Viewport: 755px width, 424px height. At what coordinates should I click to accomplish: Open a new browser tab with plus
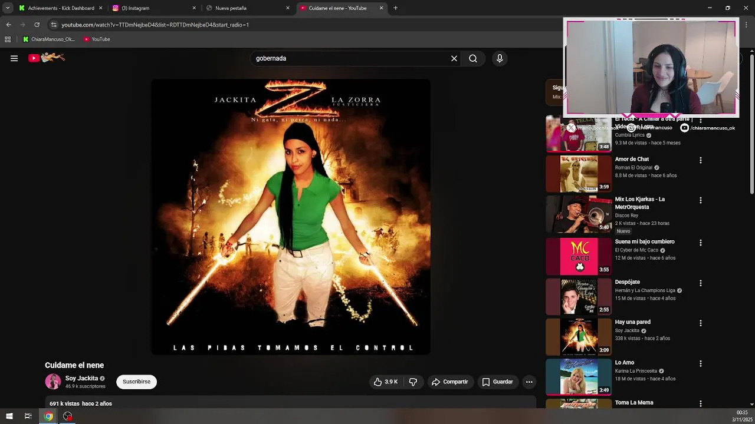[x=395, y=8]
